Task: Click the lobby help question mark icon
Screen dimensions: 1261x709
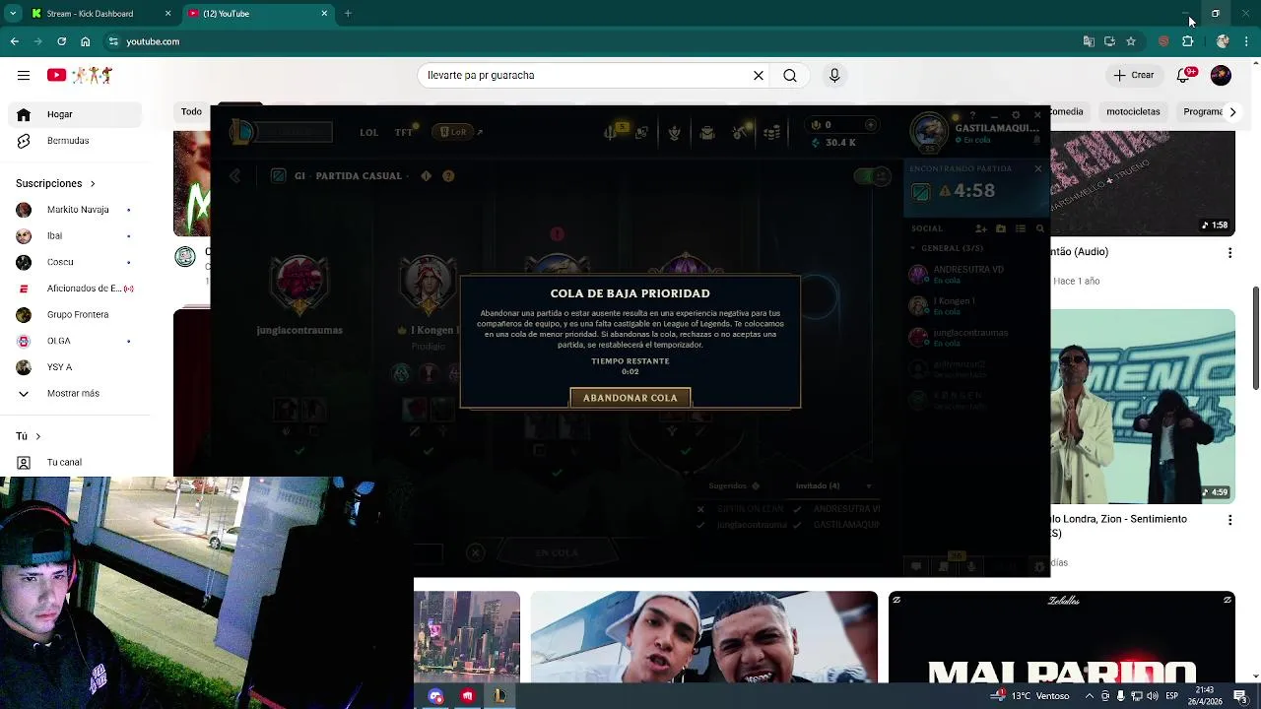Action: [x=448, y=175]
